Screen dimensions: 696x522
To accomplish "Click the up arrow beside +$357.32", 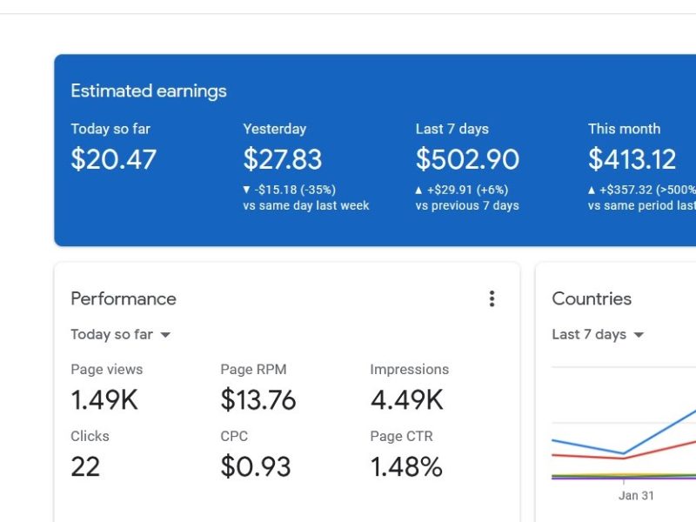I will [x=592, y=190].
